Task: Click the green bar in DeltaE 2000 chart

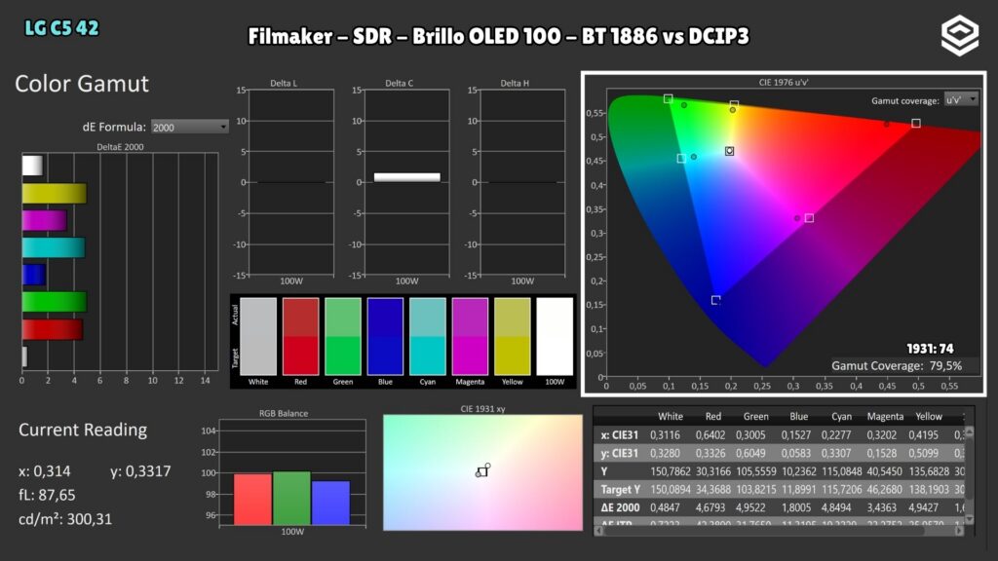Action: coord(55,302)
